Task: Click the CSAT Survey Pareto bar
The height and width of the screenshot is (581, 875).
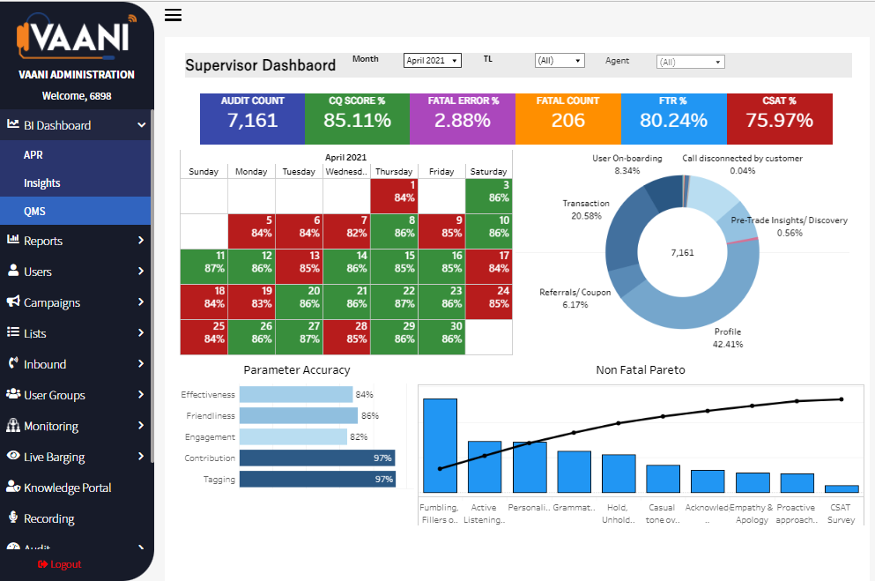Action: tap(842, 489)
